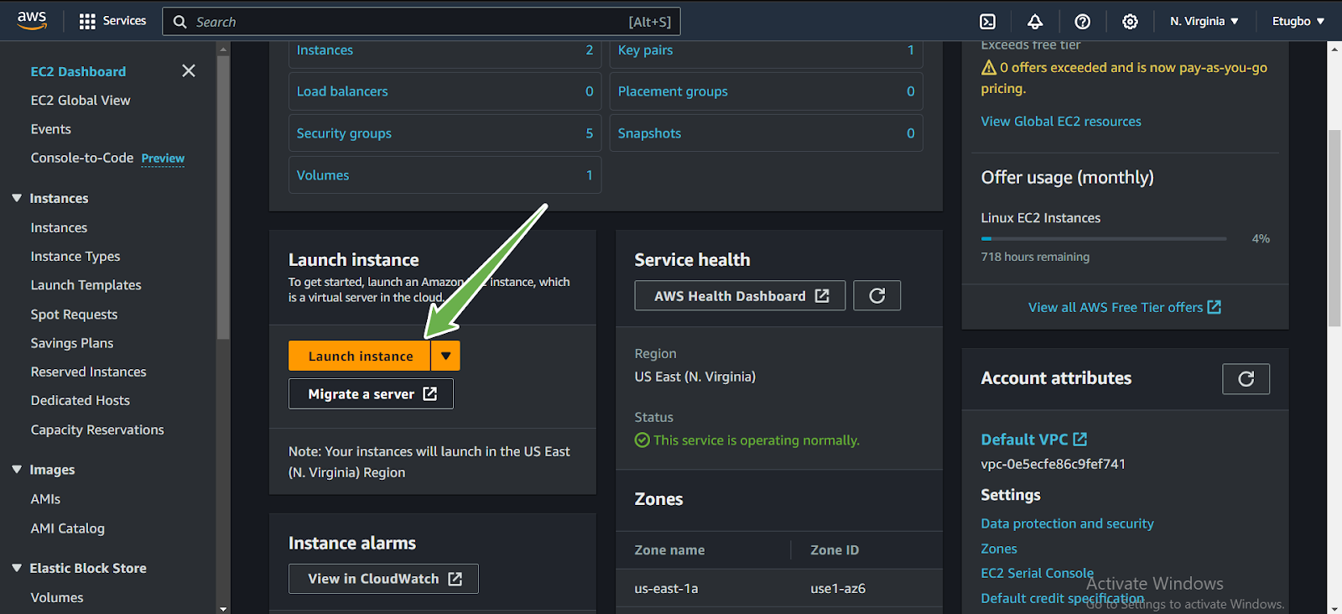Open Dedicated Hosts
The height and width of the screenshot is (614, 1342).
(80, 400)
